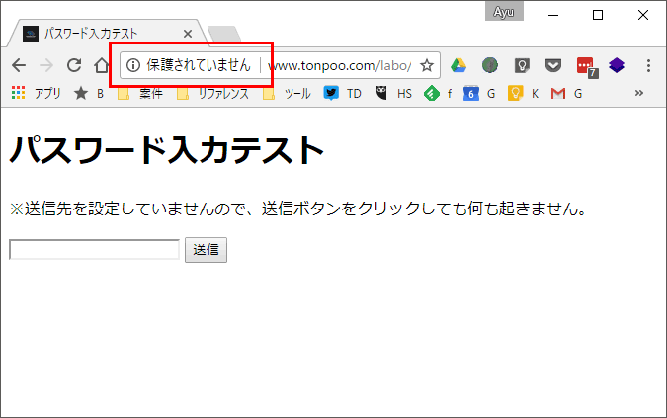Image resolution: width=667 pixels, height=418 pixels.
Task: Open a new tab
Action: [x=223, y=35]
